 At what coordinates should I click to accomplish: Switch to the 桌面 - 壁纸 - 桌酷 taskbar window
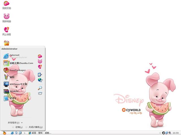pos(40,133)
